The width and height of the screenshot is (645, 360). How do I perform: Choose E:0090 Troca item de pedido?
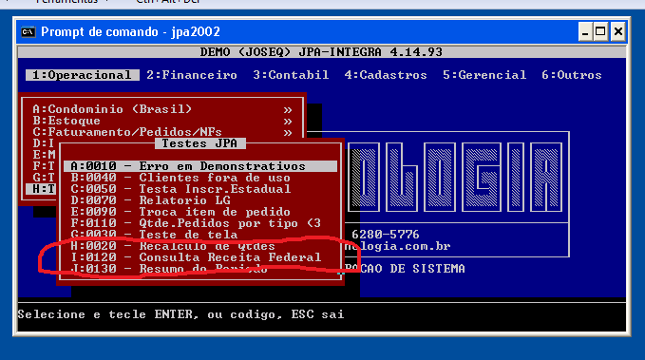click(x=180, y=212)
